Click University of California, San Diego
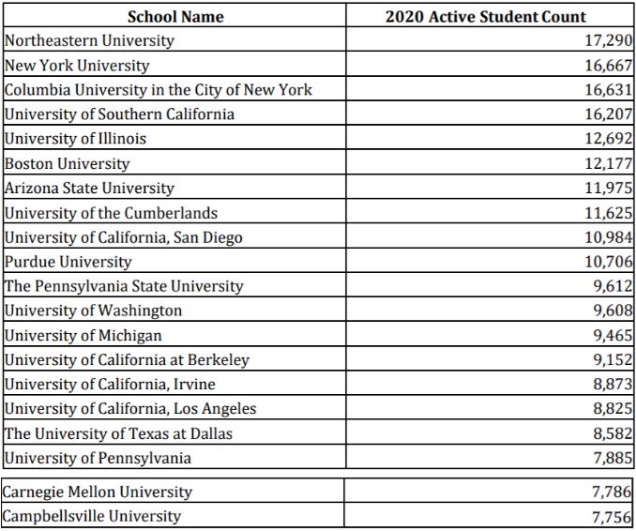The width and height of the screenshot is (636, 531). pyautogui.click(x=123, y=237)
